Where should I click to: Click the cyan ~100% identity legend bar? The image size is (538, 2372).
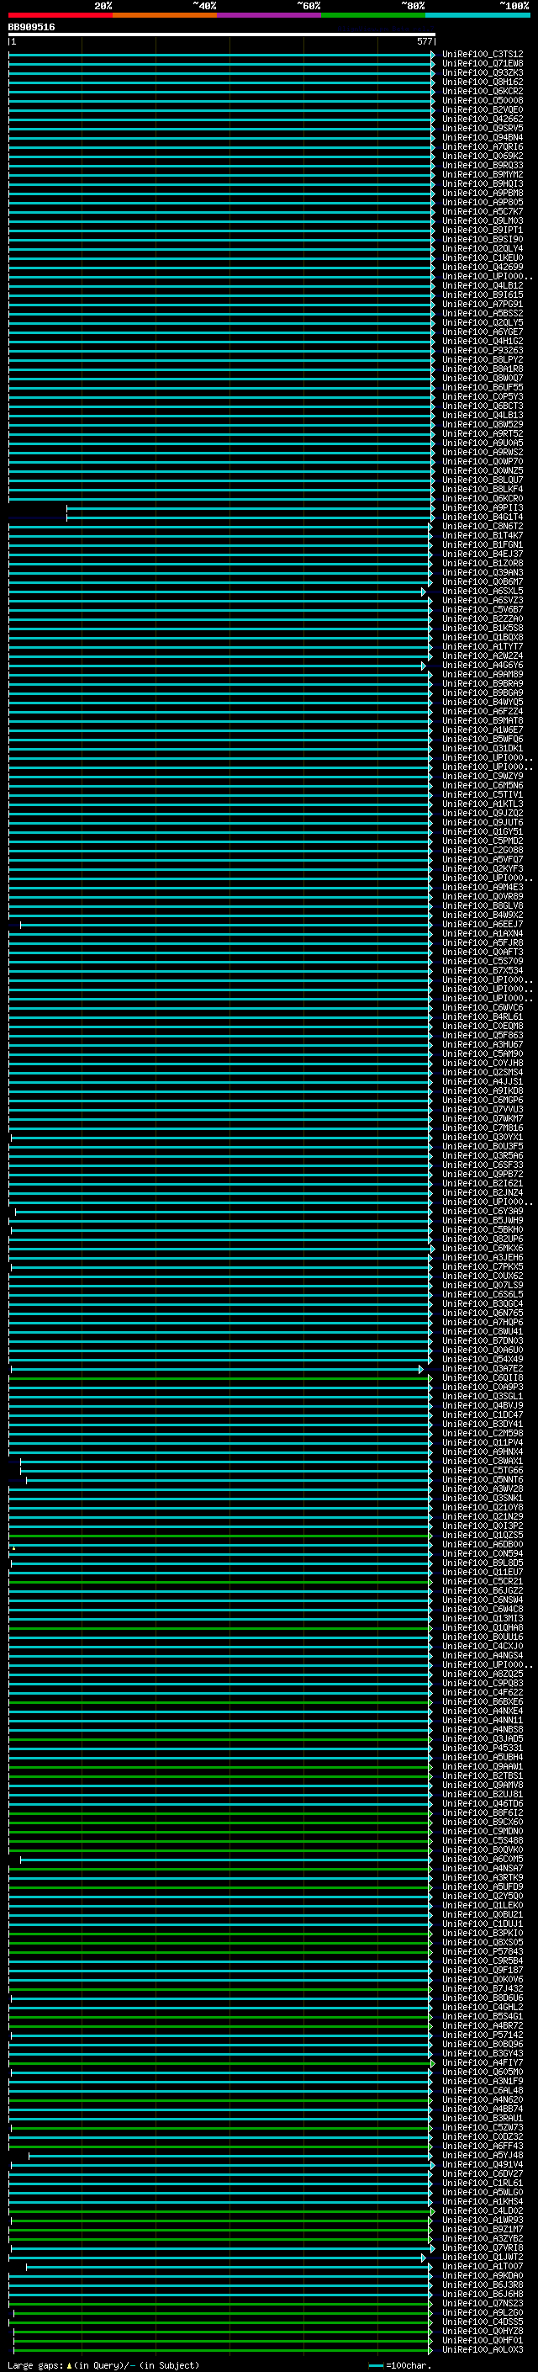tap(477, 15)
